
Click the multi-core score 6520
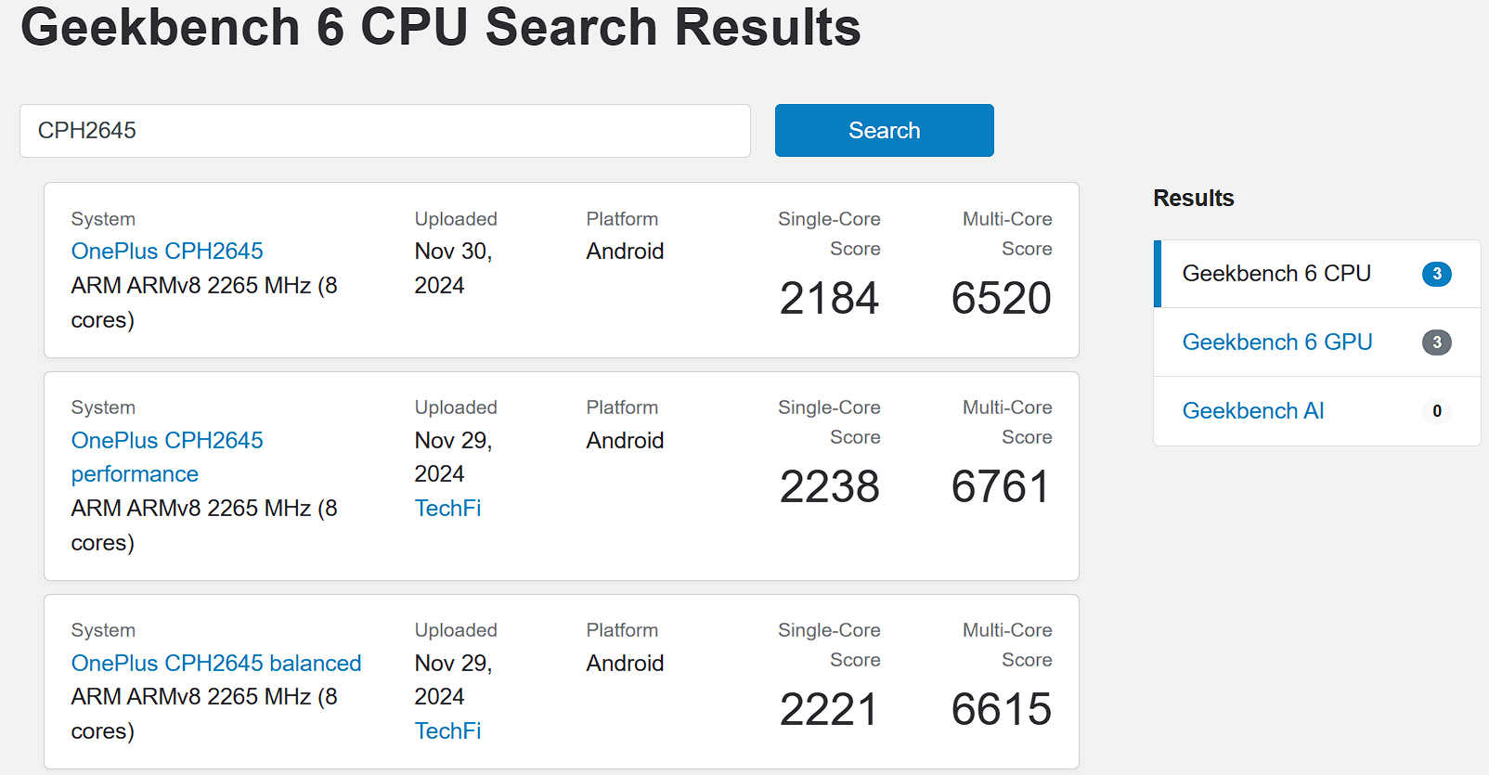tap(1002, 299)
